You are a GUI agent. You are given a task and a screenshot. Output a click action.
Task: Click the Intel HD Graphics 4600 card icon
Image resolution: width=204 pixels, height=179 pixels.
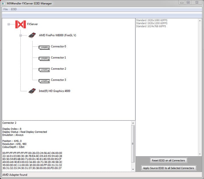pos(32,91)
